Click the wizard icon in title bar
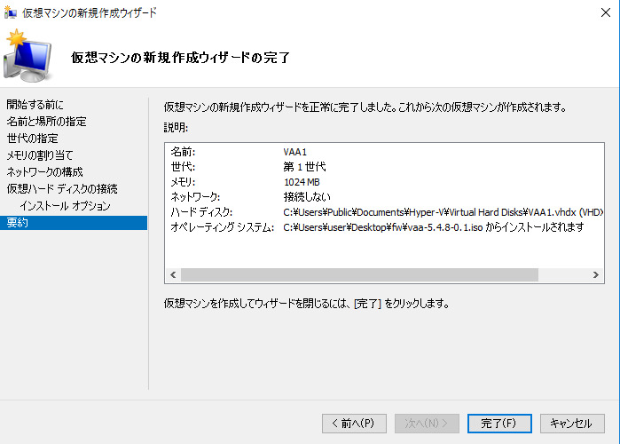This screenshot has width=620, height=444. coord(11,11)
